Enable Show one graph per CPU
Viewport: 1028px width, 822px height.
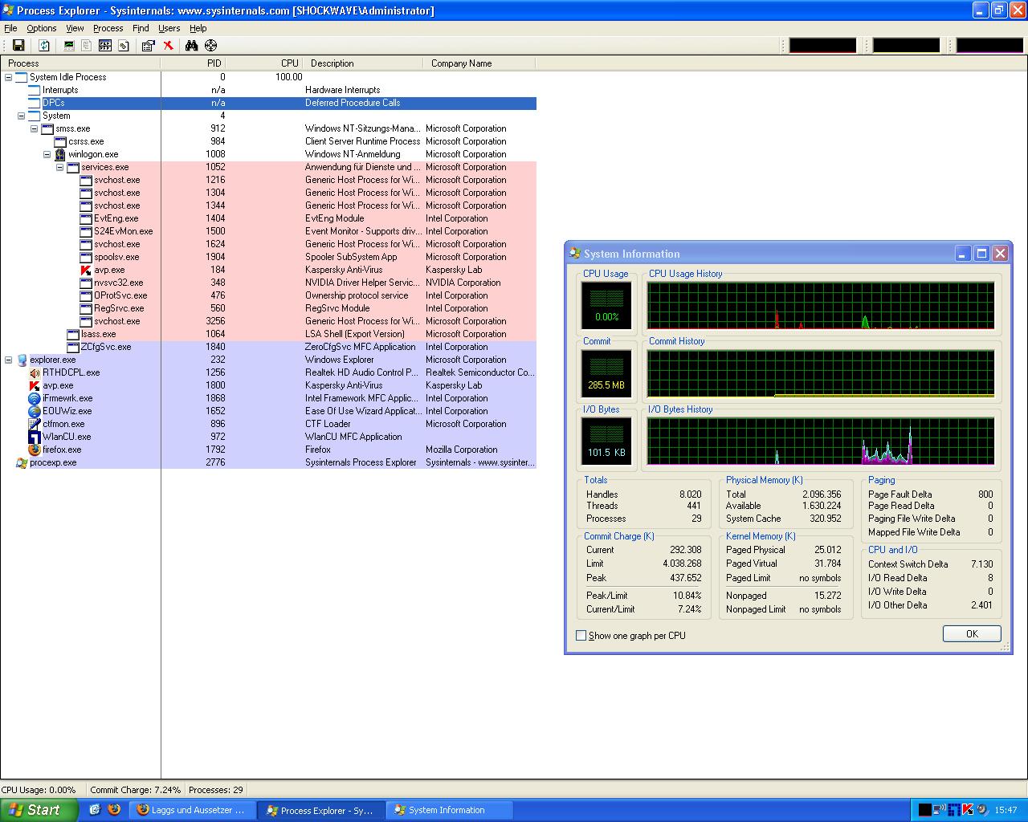click(581, 636)
